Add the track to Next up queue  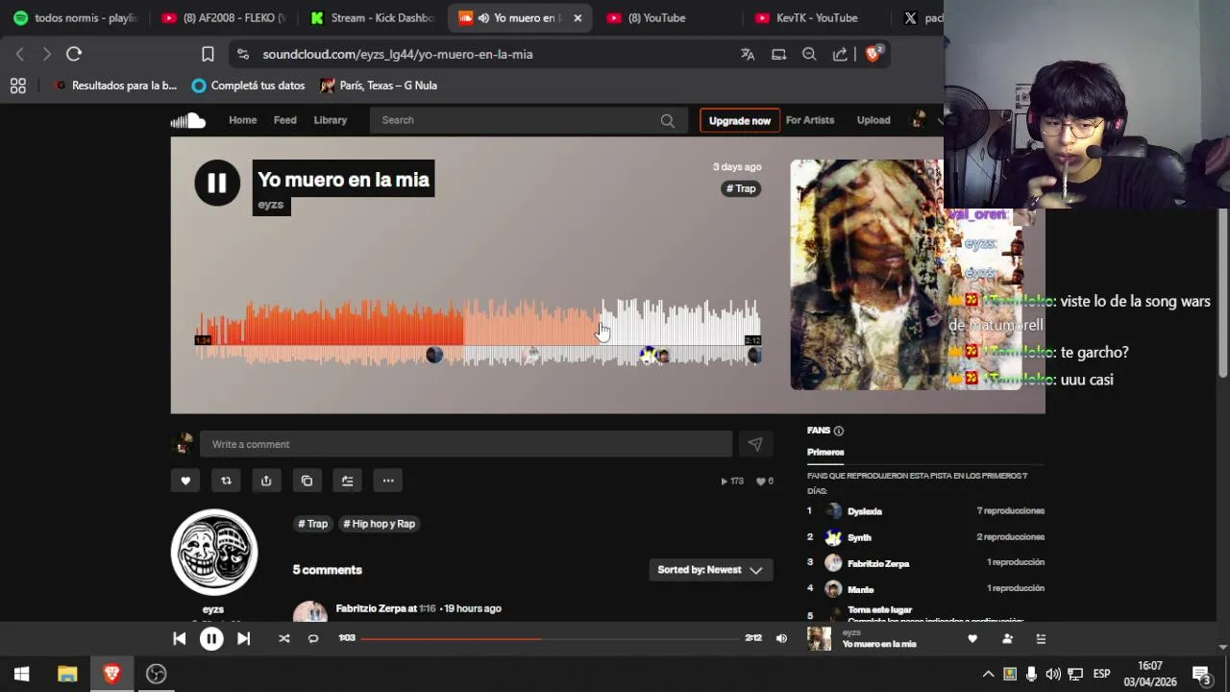coord(347,481)
